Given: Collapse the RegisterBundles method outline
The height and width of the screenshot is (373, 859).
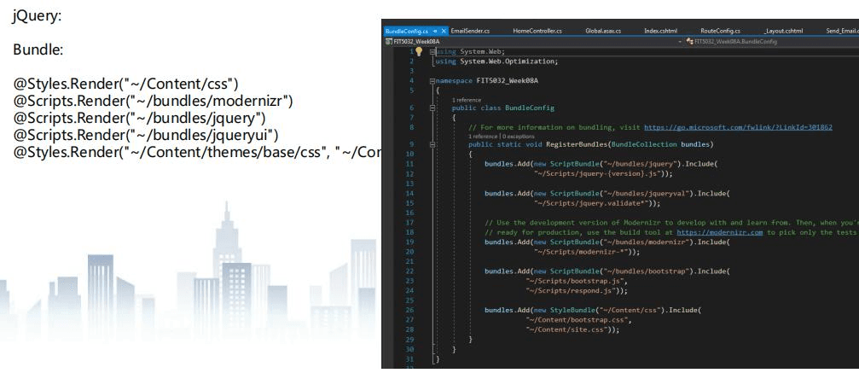Looking at the screenshot, I should tap(432, 144).
